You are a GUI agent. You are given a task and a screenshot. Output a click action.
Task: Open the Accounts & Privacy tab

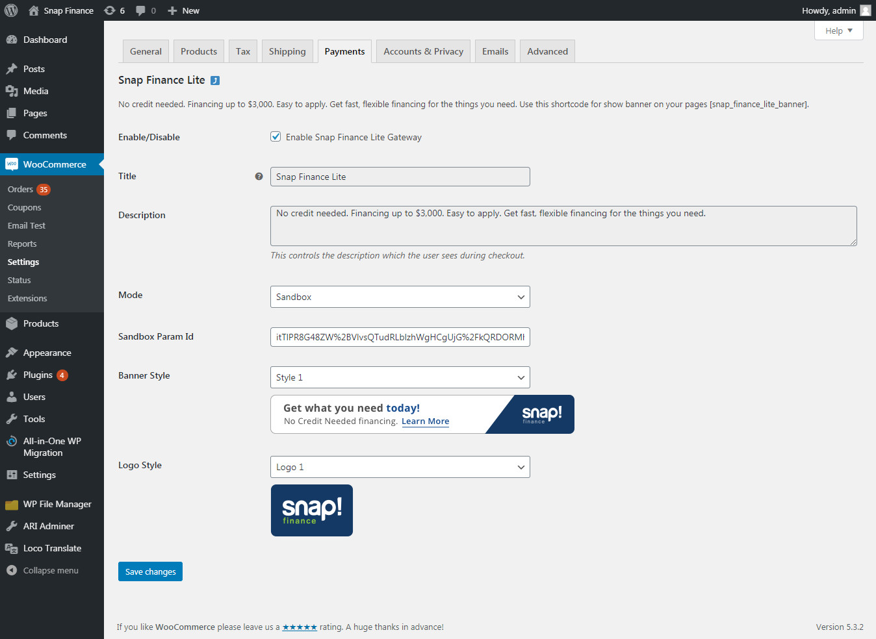[424, 51]
